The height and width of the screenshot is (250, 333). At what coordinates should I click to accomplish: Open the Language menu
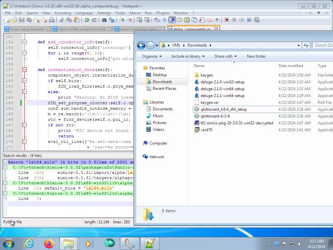(x=84, y=13)
